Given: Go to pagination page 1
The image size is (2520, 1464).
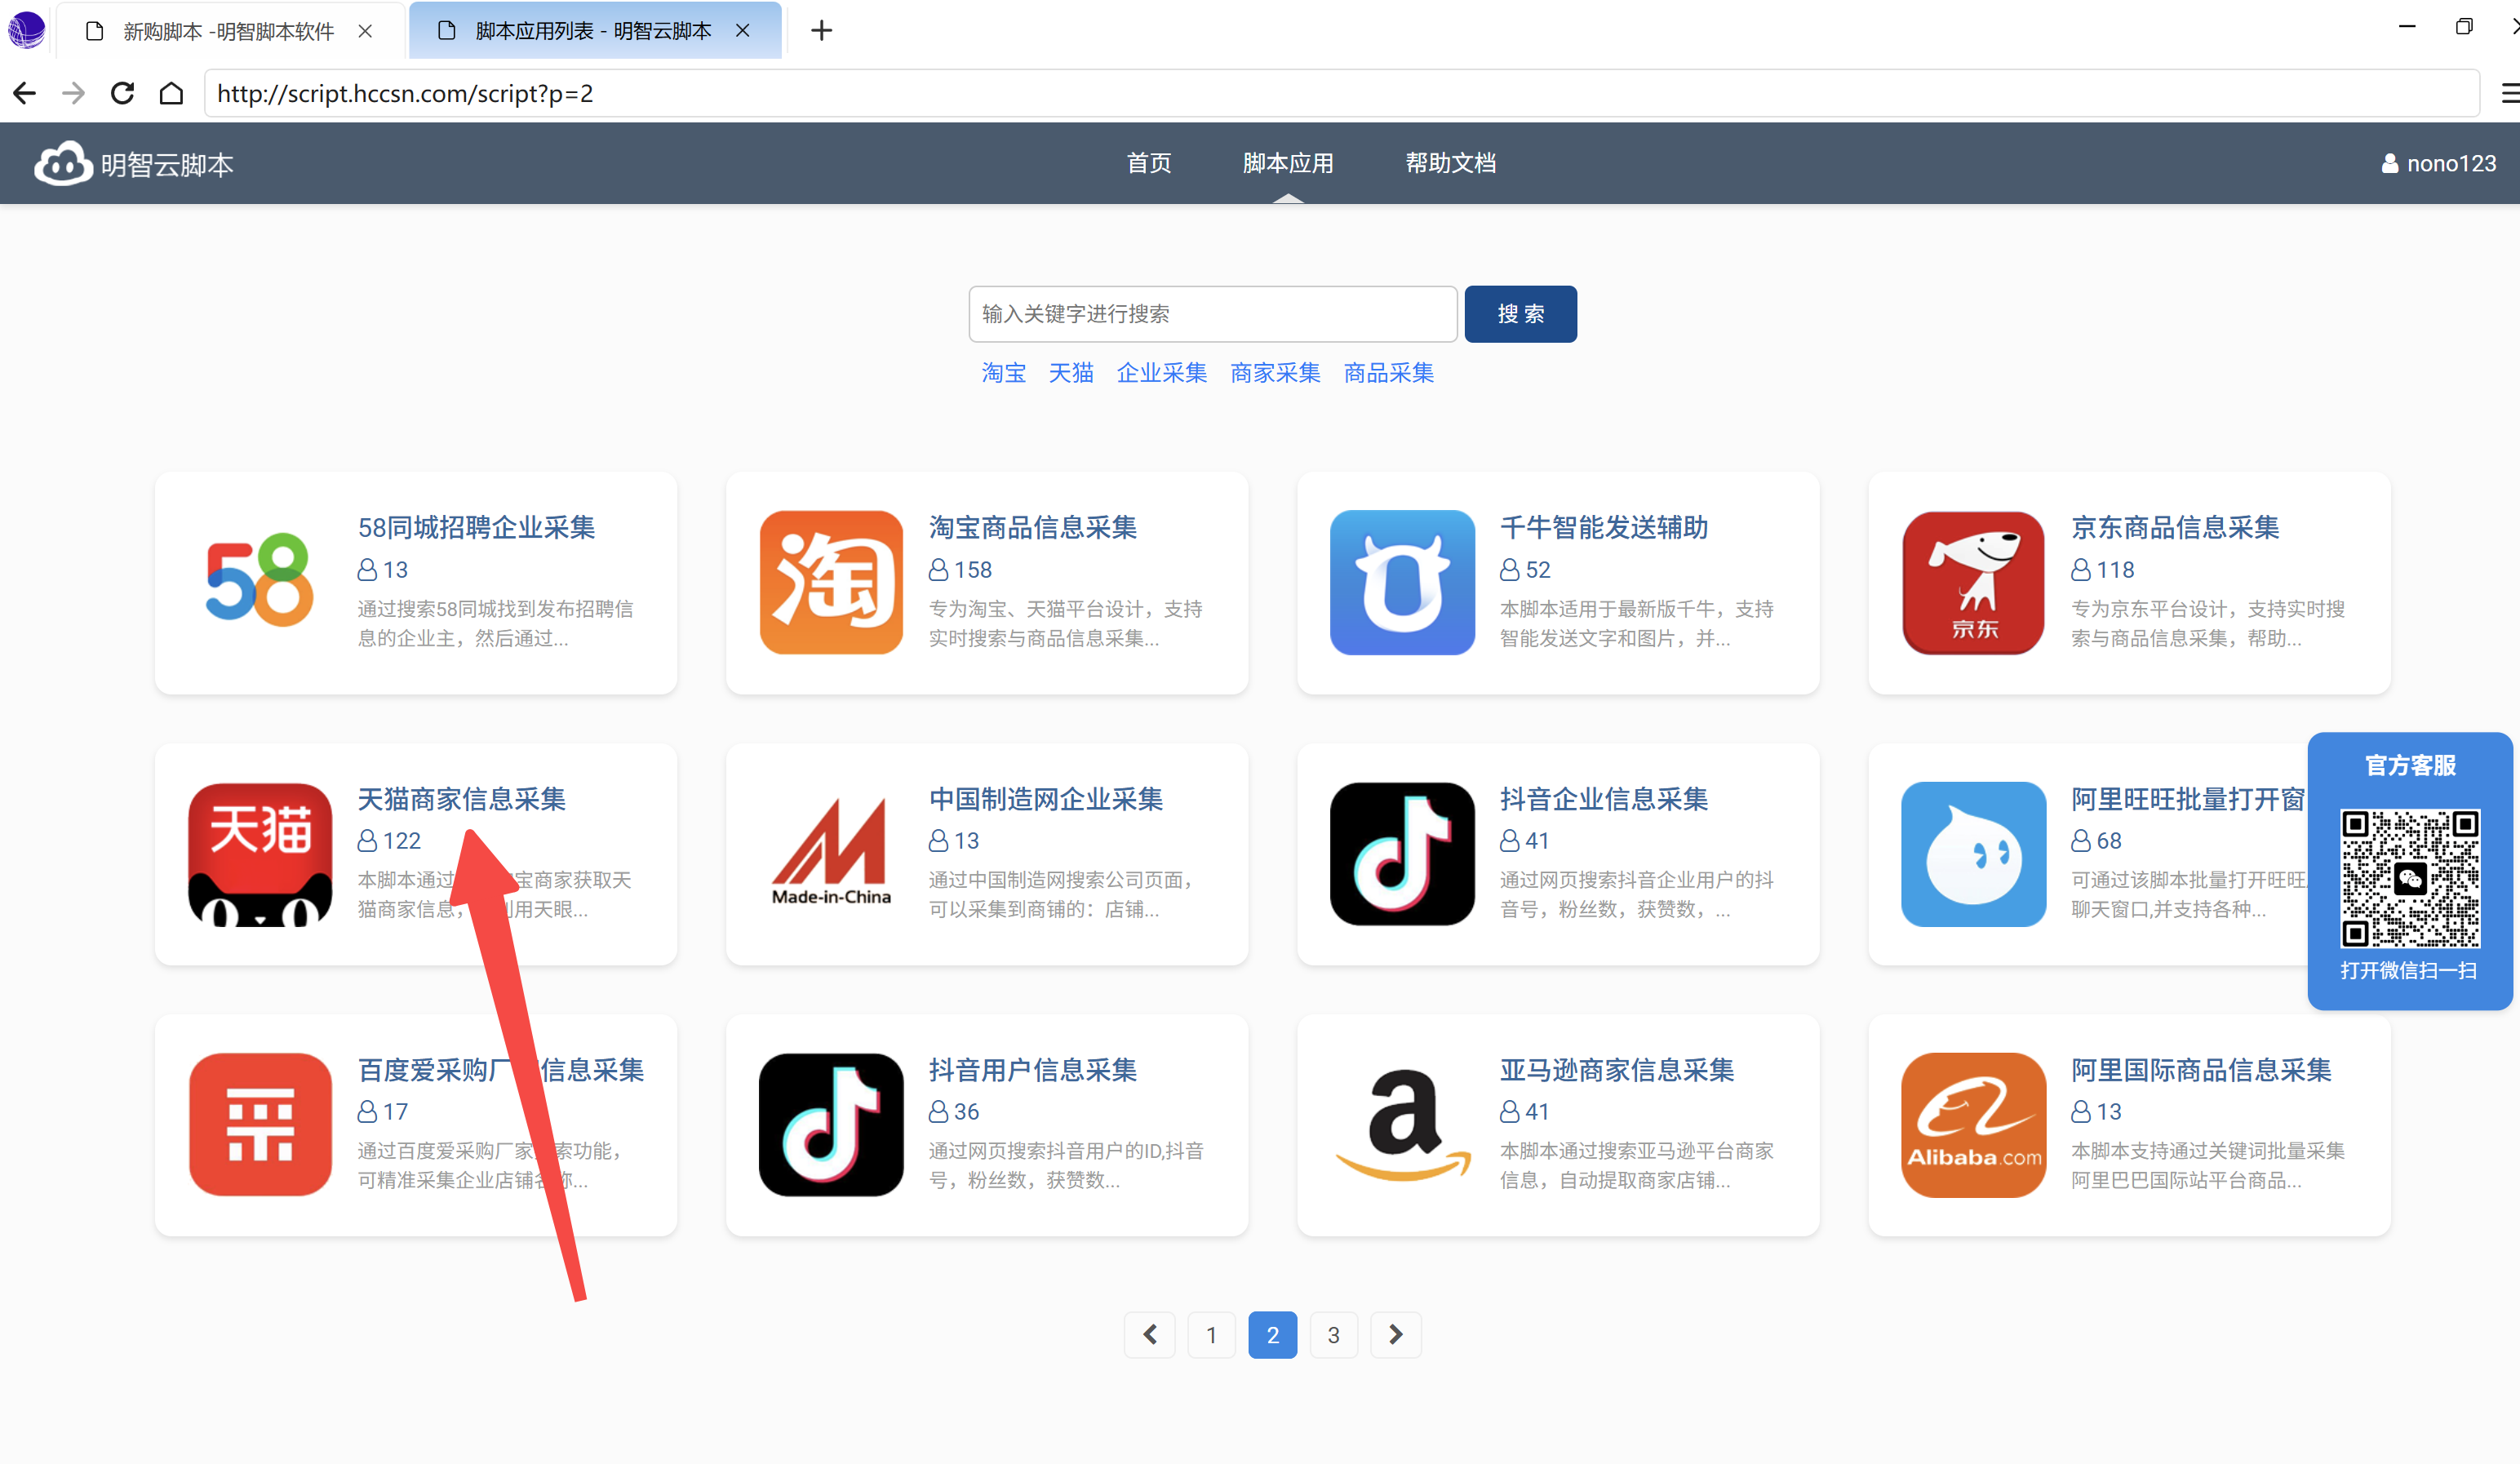Looking at the screenshot, I should click(1211, 1334).
